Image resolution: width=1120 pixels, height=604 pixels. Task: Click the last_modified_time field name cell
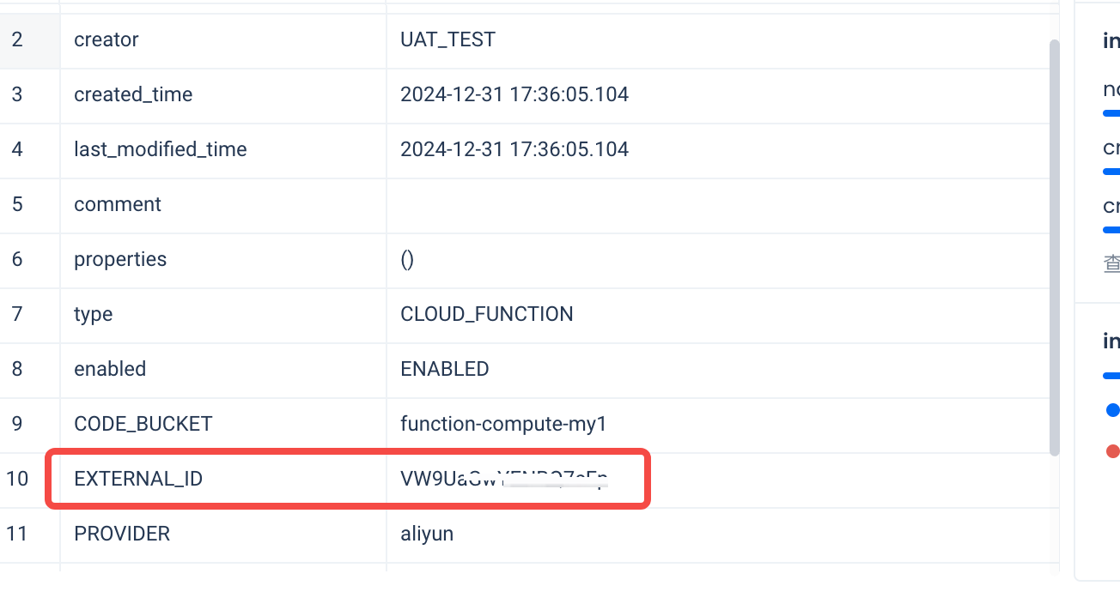pos(161,149)
